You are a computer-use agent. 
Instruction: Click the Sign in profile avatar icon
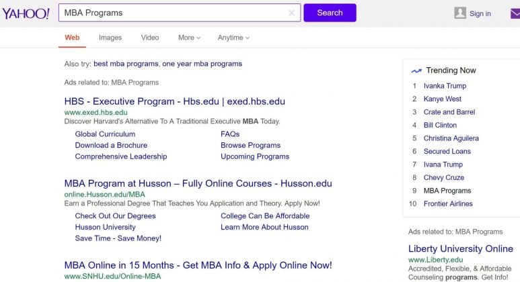click(x=460, y=13)
